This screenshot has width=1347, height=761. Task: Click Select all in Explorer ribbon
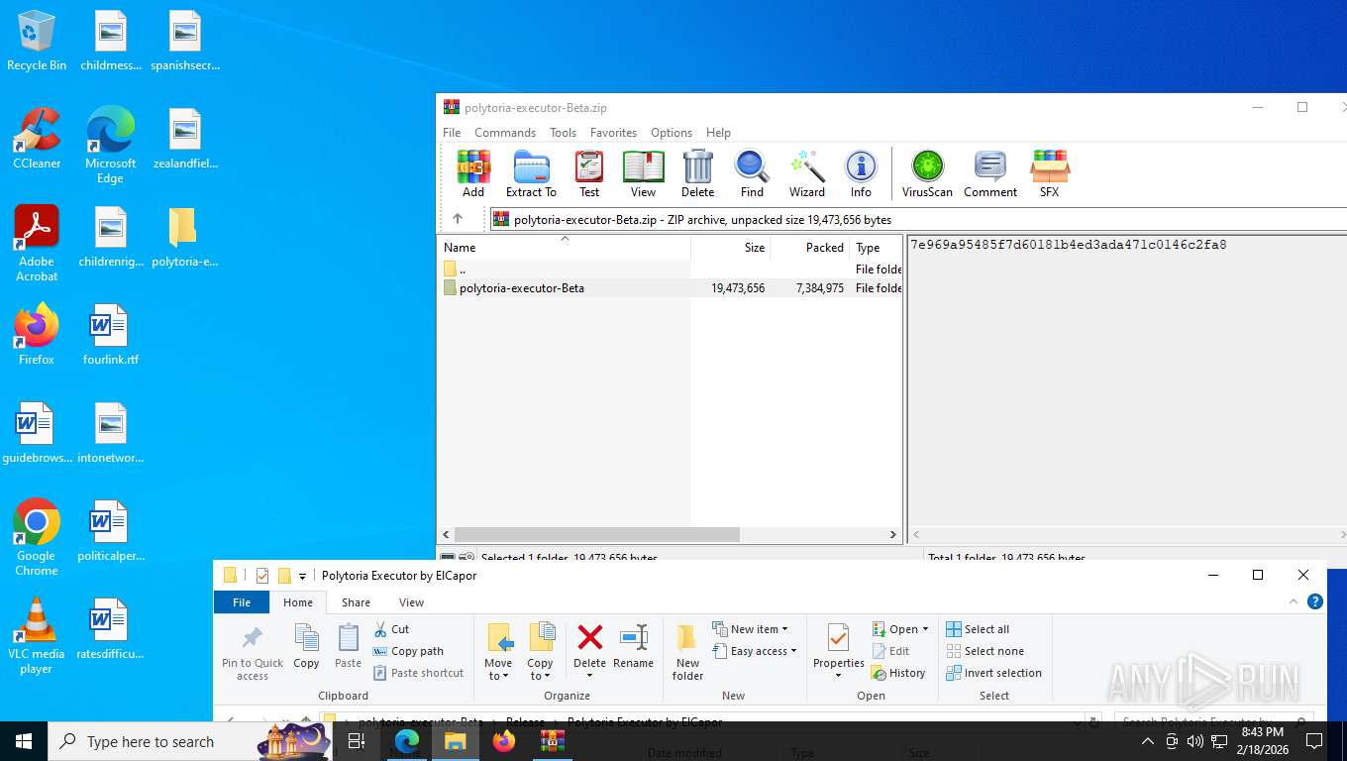click(978, 629)
